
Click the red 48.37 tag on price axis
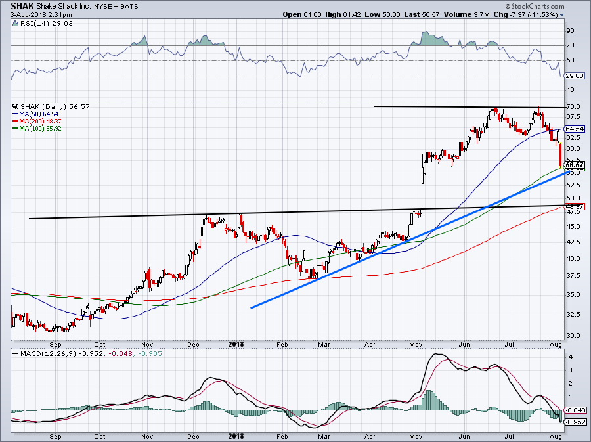(x=575, y=206)
